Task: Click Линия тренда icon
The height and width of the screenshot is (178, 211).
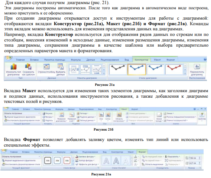Action: coord(159,115)
